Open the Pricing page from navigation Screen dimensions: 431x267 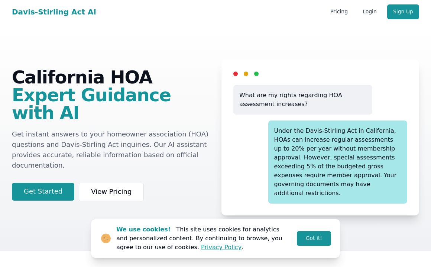pos(339,11)
